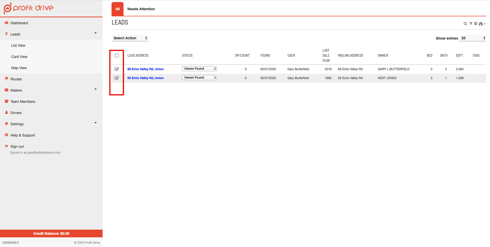Sort by TAGS column header
The image size is (490, 247).
click(x=476, y=55)
